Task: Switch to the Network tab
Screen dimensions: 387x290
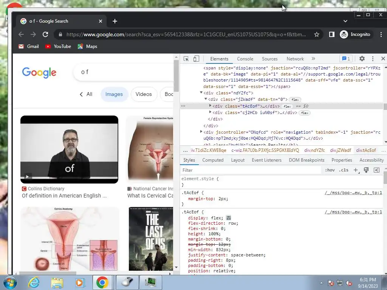Action: [295, 59]
